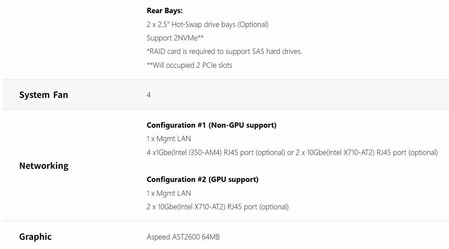Click the "System Fan" row label
Image resolution: width=449 pixels, height=249 pixels.
pos(44,95)
